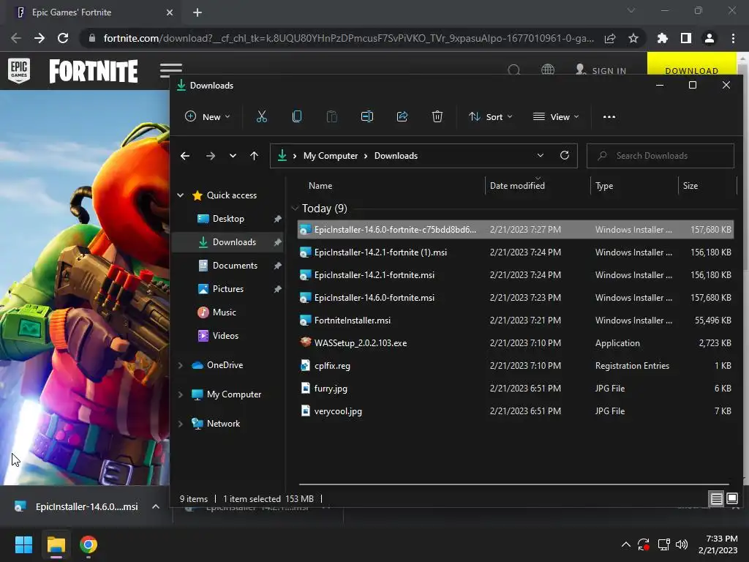This screenshot has width=749, height=562.
Task: Open a new Chrome tab
Action: click(x=197, y=12)
